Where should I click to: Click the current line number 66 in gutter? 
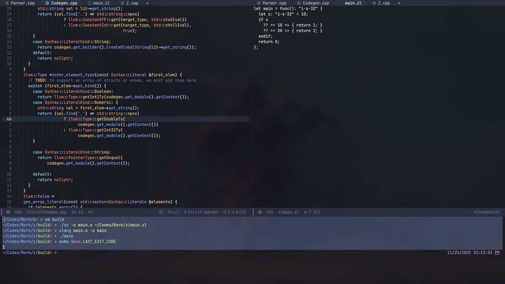coord(9,119)
